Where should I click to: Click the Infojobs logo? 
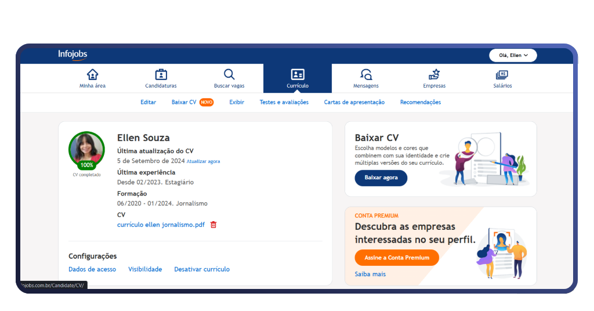tap(73, 55)
